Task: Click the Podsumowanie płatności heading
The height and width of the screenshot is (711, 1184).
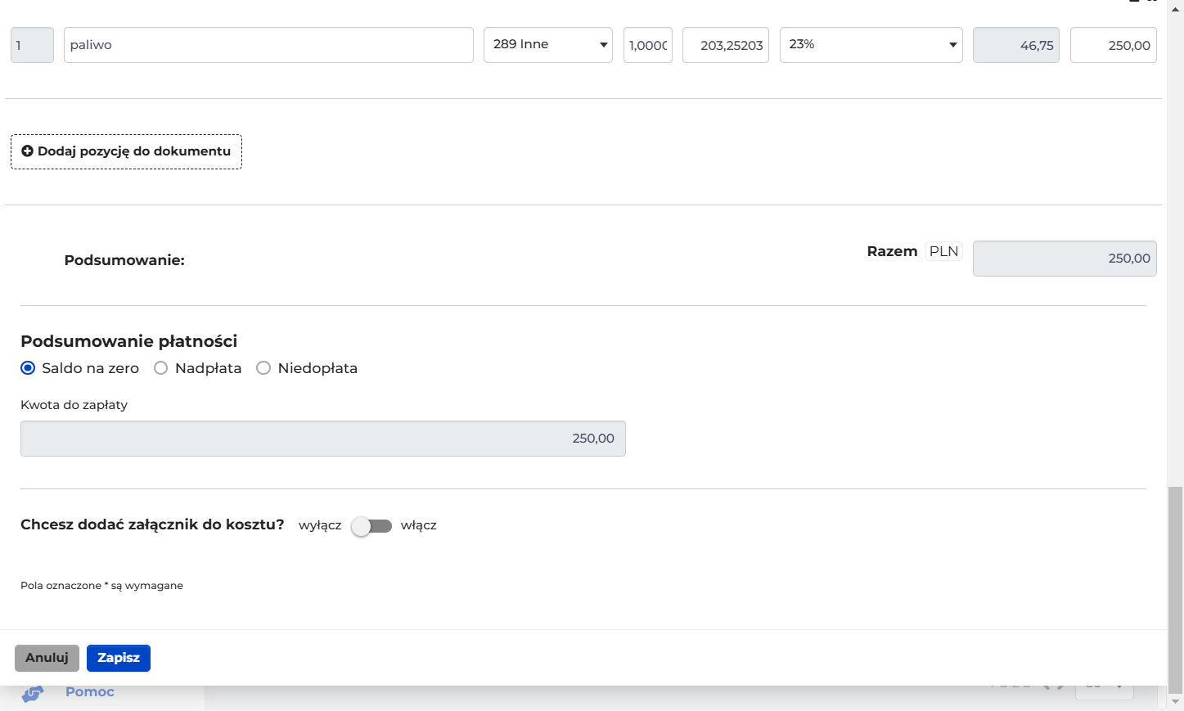Action: pos(129,341)
